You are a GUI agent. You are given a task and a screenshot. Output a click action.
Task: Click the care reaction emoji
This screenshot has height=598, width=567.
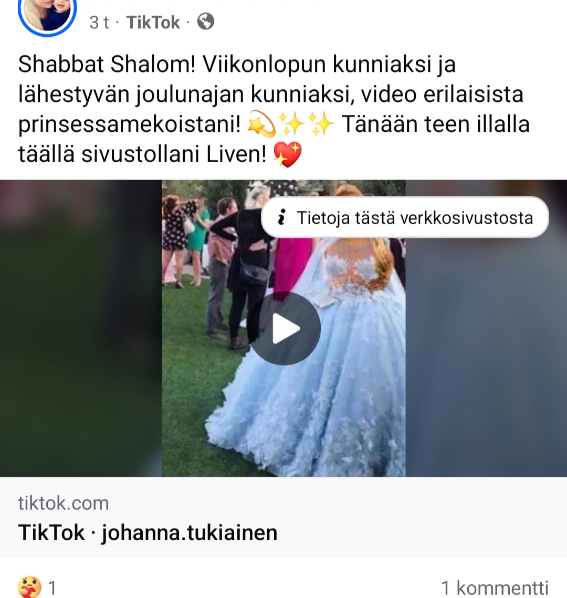[29, 587]
